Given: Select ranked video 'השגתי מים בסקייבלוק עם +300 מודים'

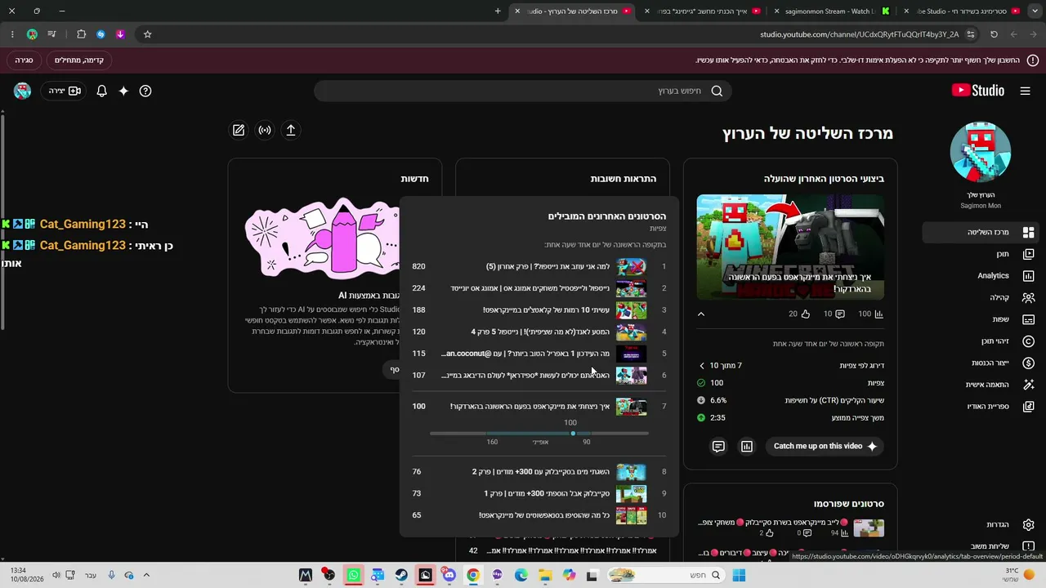Looking at the screenshot, I should [541, 472].
